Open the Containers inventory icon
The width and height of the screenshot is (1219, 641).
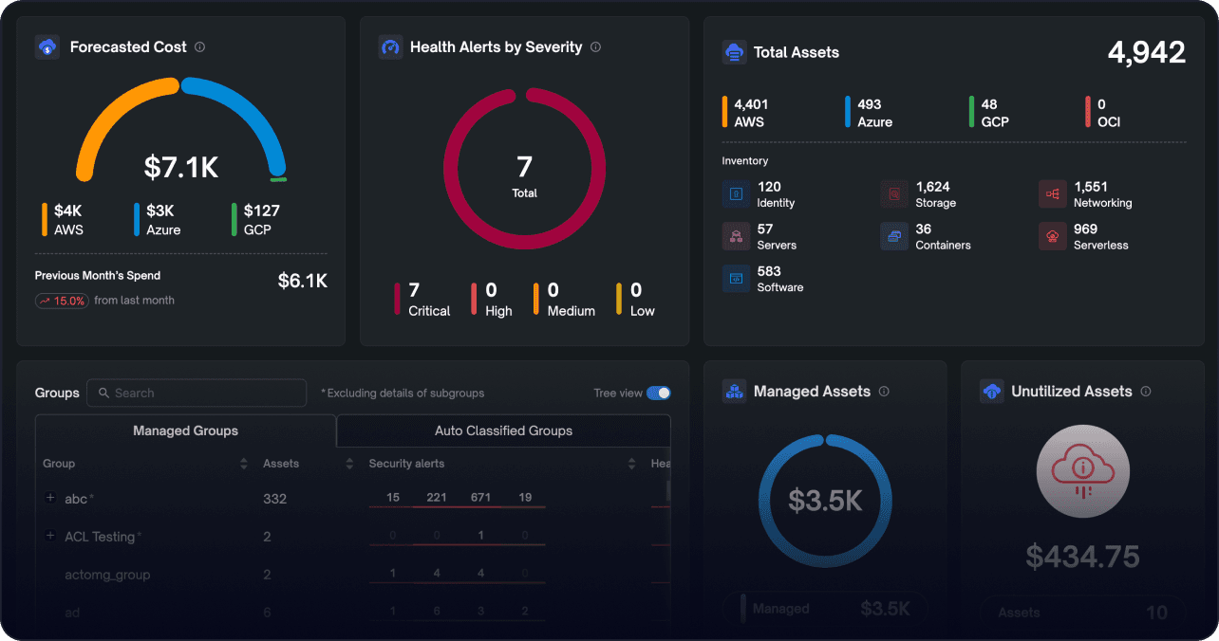click(x=894, y=236)
